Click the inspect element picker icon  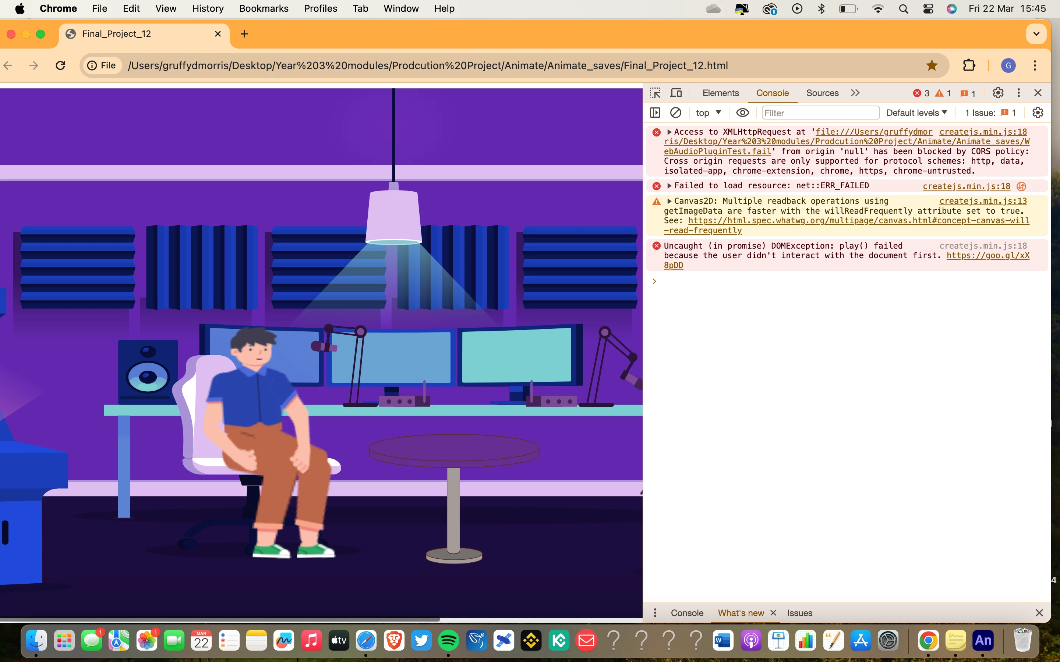click(x=655, y=93)
